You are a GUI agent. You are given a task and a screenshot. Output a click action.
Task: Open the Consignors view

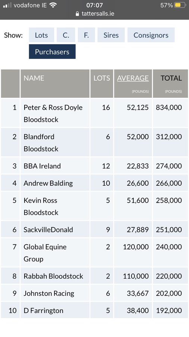(151, 35)
